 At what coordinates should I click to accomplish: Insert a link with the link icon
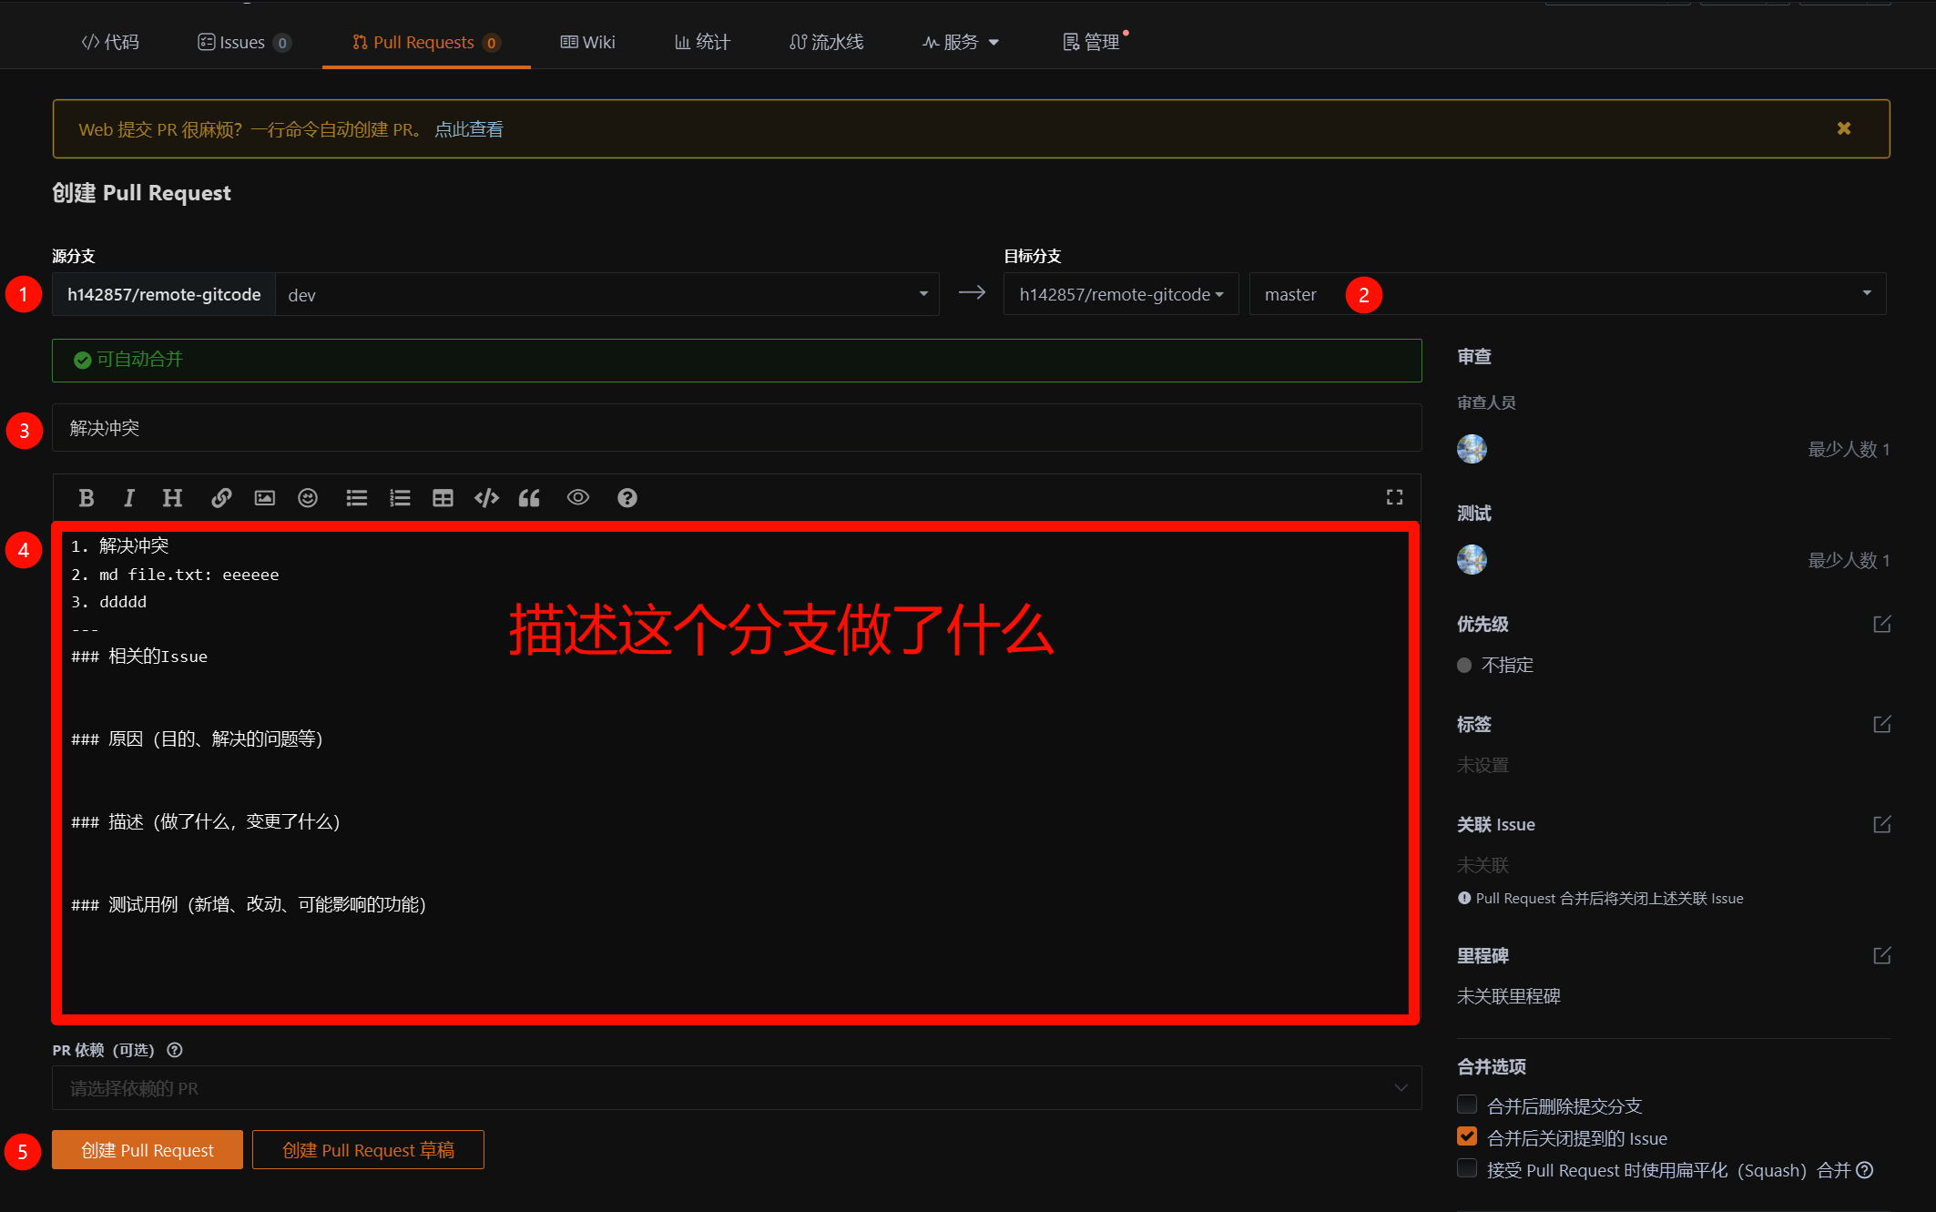pos(221,498)
